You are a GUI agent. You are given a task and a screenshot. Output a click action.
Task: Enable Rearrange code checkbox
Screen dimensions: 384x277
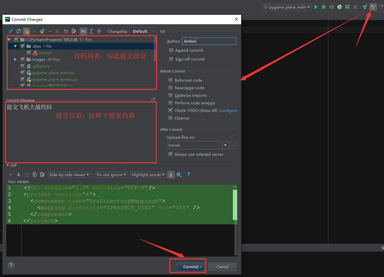tap(170, 88)
